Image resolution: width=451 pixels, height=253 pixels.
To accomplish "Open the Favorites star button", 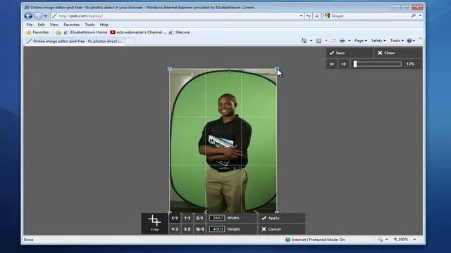I will click(37, 32).
